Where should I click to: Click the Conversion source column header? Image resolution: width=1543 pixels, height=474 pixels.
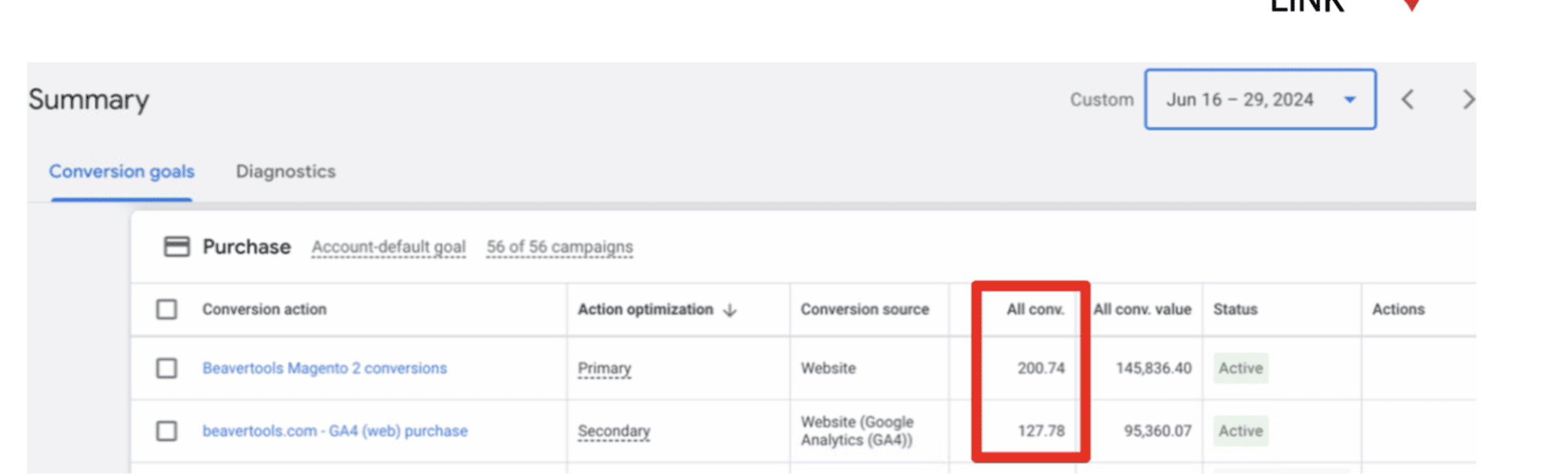tap(865, 310)
